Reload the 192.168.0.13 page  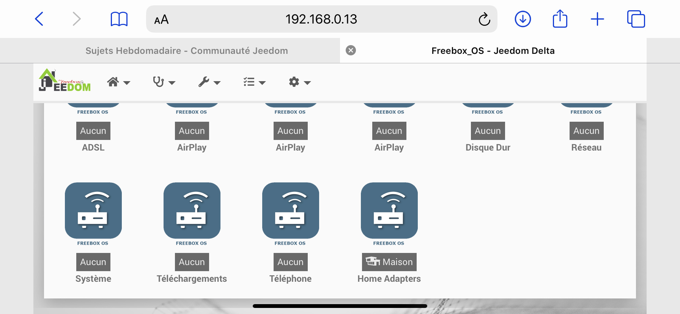tap(484, 19)
